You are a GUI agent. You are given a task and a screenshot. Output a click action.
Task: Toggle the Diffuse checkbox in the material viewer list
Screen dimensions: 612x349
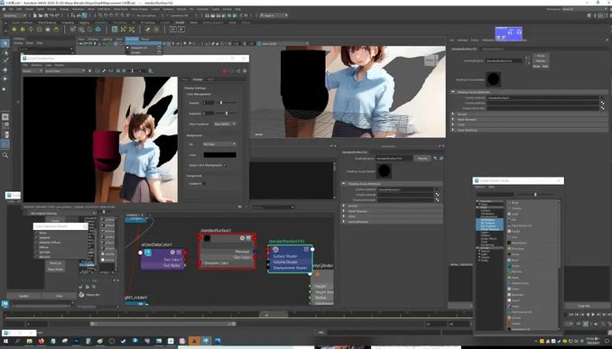click(x=36, y=247)
